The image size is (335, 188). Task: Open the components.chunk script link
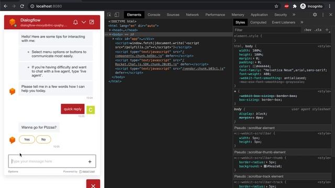[138, 56]
